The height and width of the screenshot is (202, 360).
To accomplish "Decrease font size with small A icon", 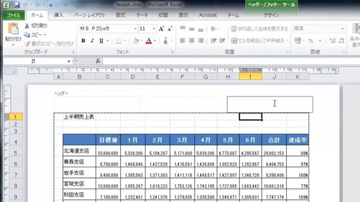I will tap(170, 29).
